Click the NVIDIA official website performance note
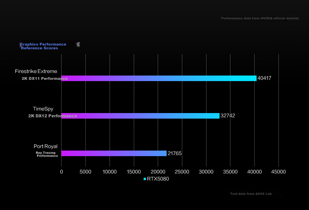This screenshot has height=210, width=309. click(259, 18)
